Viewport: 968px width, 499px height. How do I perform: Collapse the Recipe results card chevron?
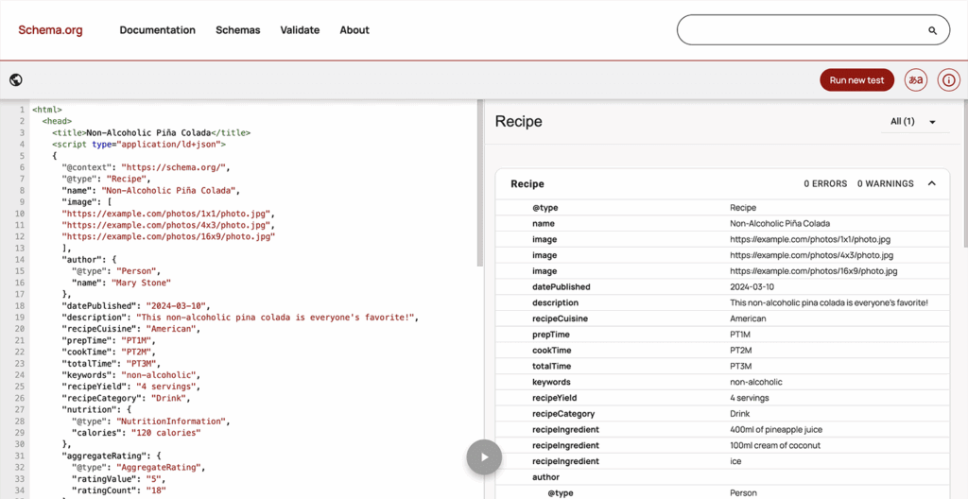[x=931, y=183]
